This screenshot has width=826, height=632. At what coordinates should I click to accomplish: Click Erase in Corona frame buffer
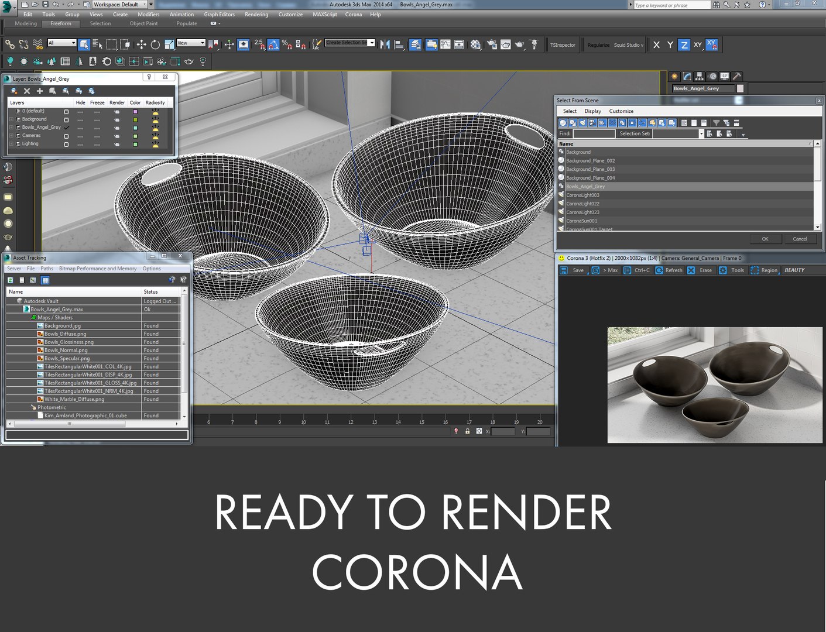coord(700,270)
